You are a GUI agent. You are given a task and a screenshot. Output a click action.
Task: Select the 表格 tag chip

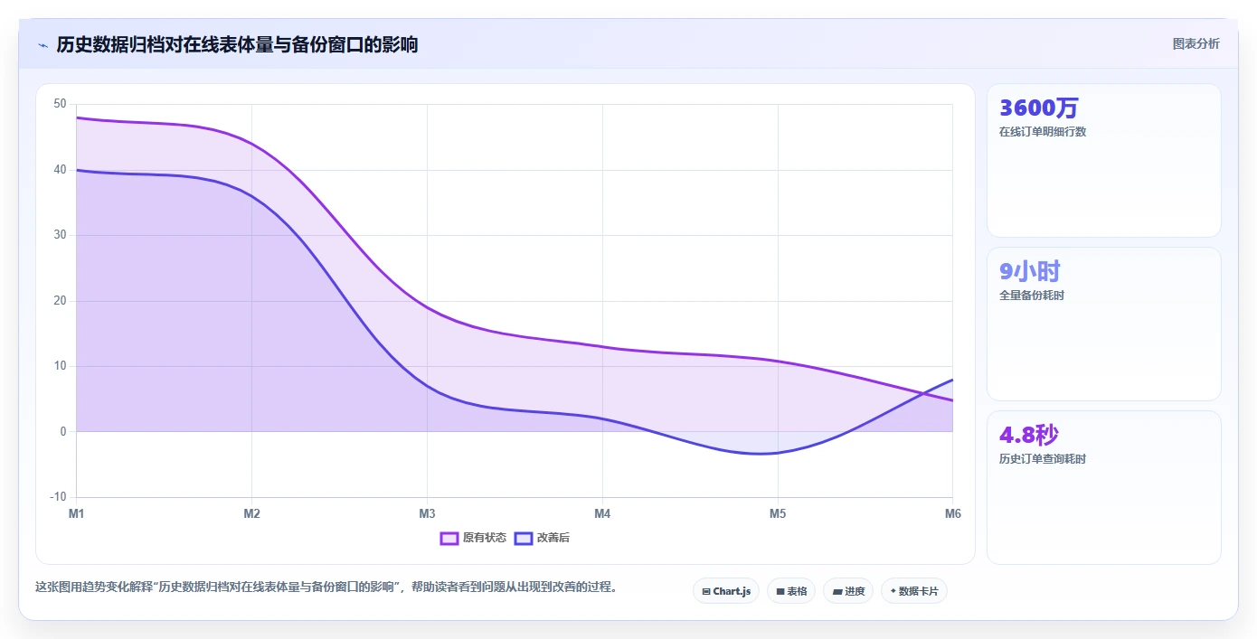[x=791, y=591]
